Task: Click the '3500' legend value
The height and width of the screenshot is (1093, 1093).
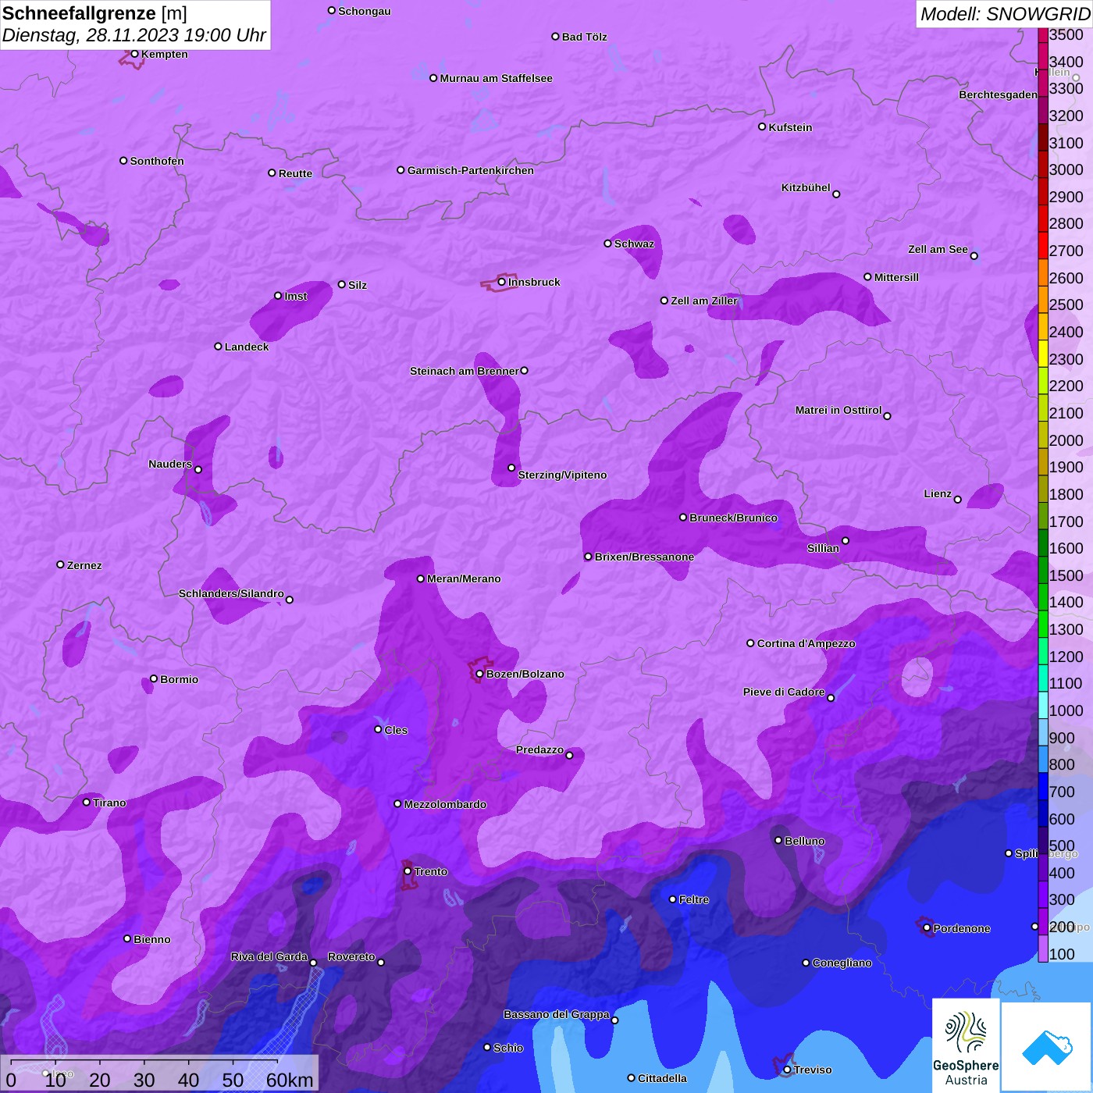Action: coord(1066,35)
